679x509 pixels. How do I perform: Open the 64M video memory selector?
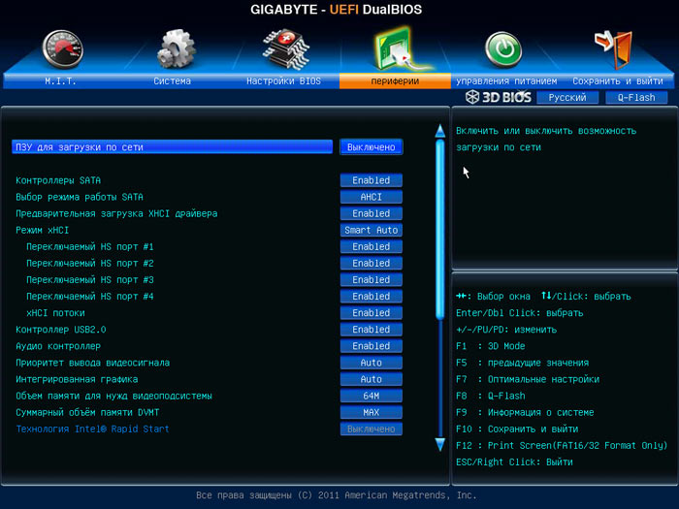[x=372, y=396]
